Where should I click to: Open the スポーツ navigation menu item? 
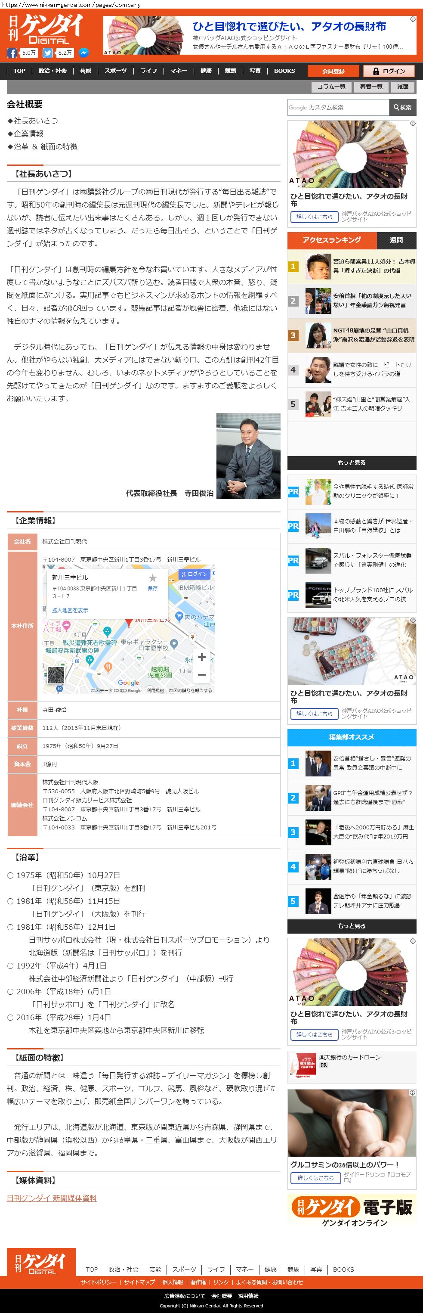116,71
